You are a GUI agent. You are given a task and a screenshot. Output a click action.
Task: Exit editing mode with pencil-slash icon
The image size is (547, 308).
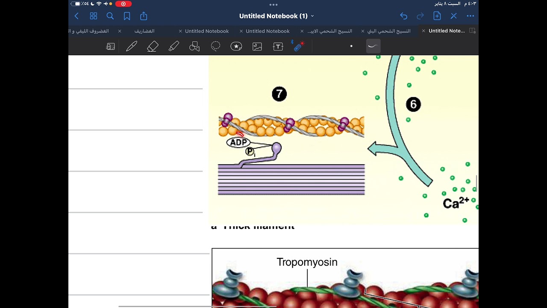(453, 16)
